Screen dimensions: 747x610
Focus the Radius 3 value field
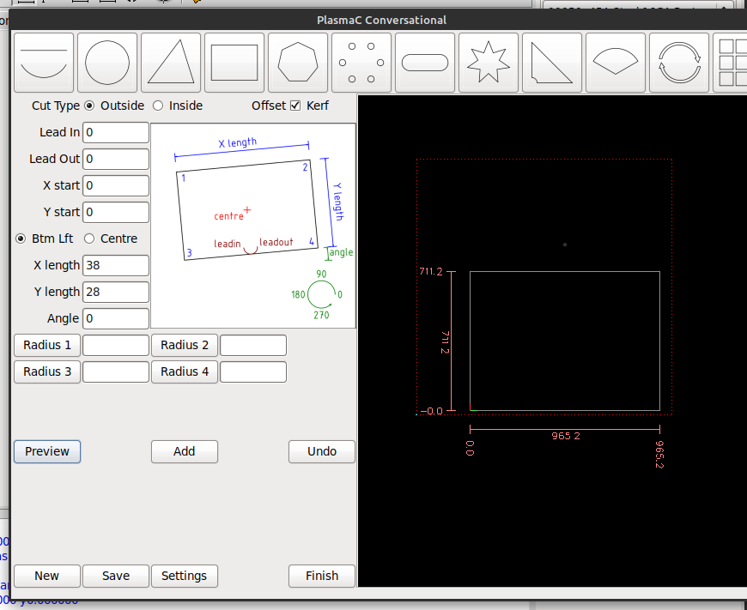click(116, 371)
